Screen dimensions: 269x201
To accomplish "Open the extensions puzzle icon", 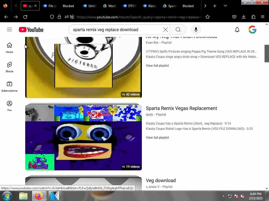I will coord(253,17).
